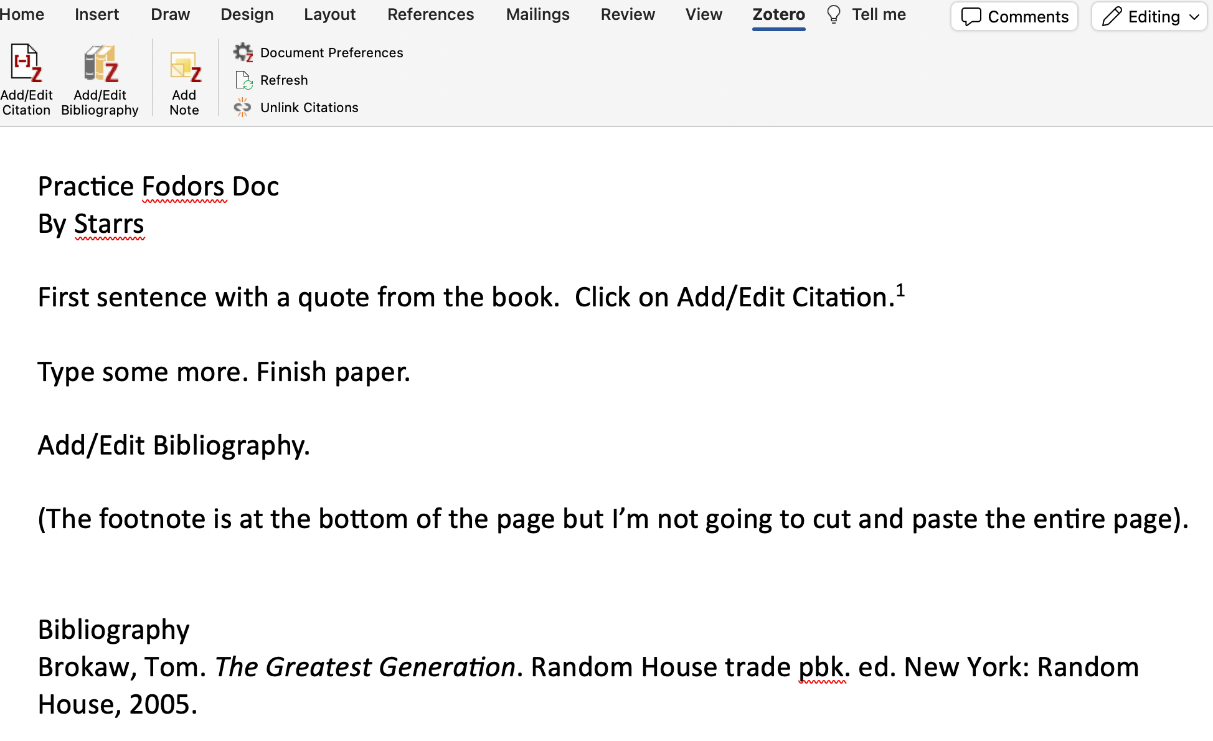
Task: Click footnote reference 1 after Citation
Action: pyautogui.click(x=900, y=290)
